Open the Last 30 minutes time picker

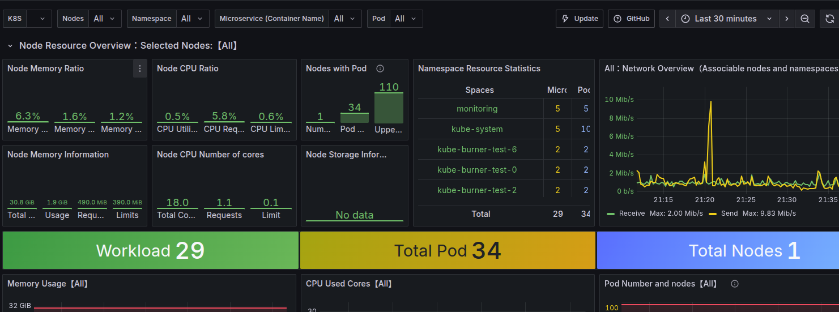point(726,19)
